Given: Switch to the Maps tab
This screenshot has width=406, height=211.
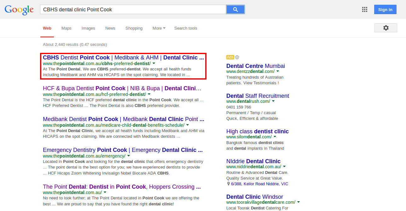Looking at the screenshot, I should (67, 28).
